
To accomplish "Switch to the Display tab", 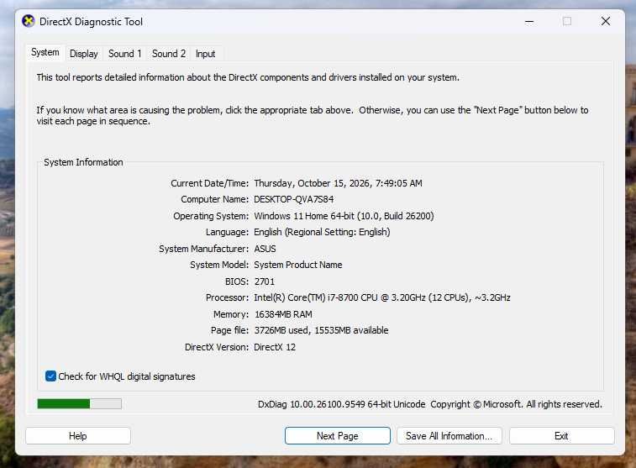I will point(83,54).
